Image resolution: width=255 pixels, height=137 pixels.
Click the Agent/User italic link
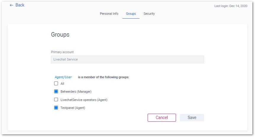(x=63, y=77)
